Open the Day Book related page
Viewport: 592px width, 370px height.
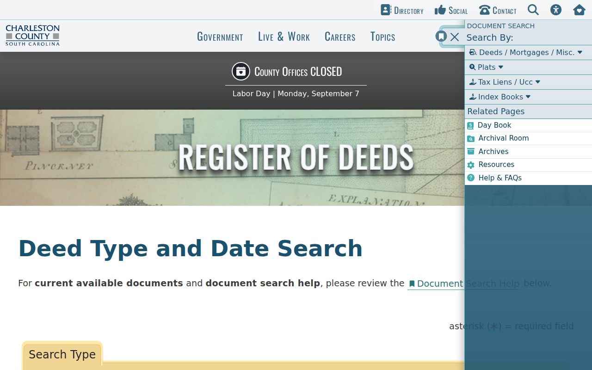[x=528, y=125]
